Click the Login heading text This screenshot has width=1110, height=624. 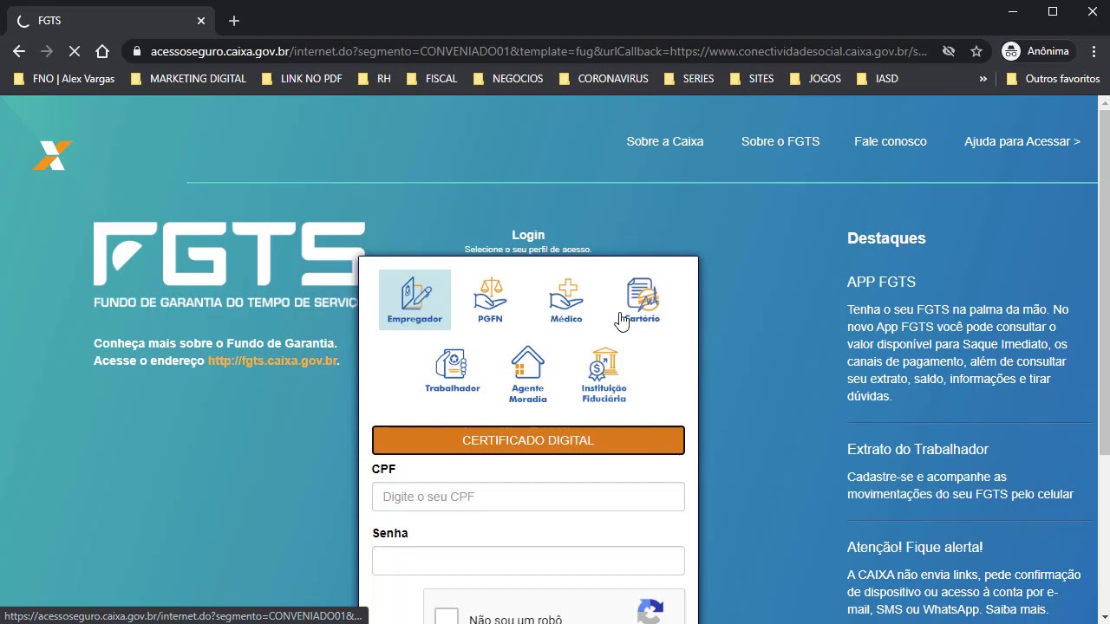tap(528, 235)
